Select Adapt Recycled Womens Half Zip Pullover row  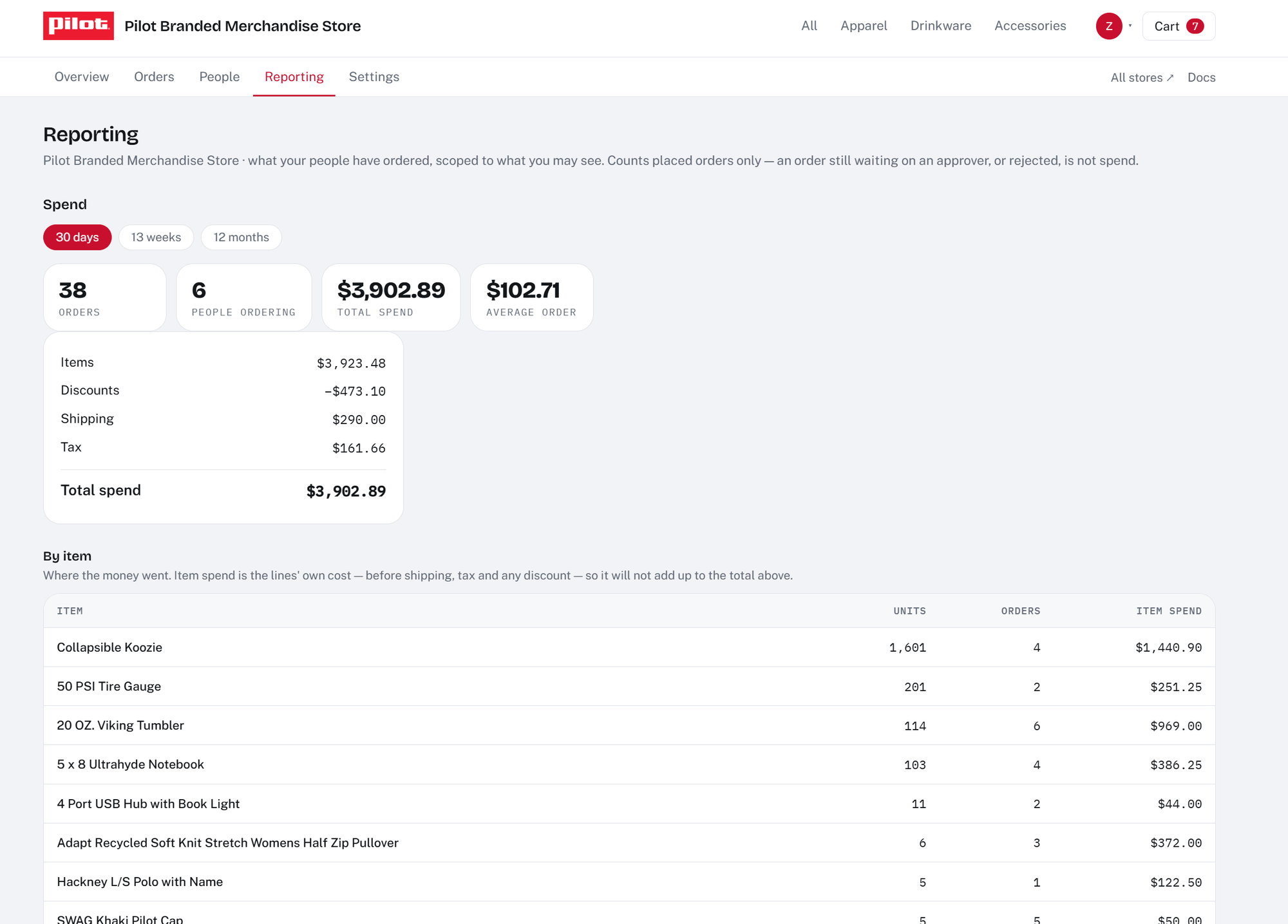coord(629,843)
